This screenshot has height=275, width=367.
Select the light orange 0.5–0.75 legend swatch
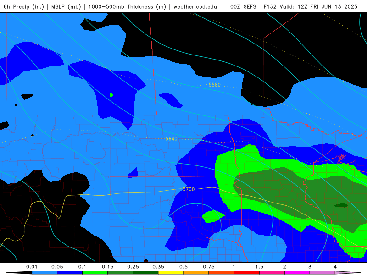click(196, 273)
